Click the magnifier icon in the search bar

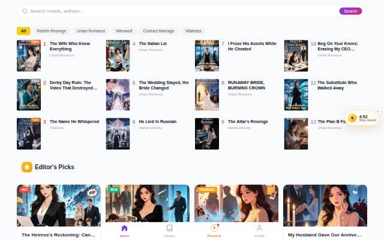[25, 11]
